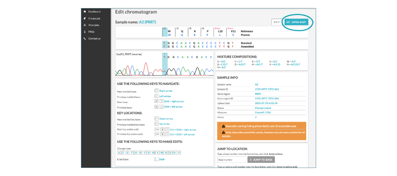The image size is (397, 176).
Task: Select highlighted T base in chromatogram
Action: click(164, 57)
